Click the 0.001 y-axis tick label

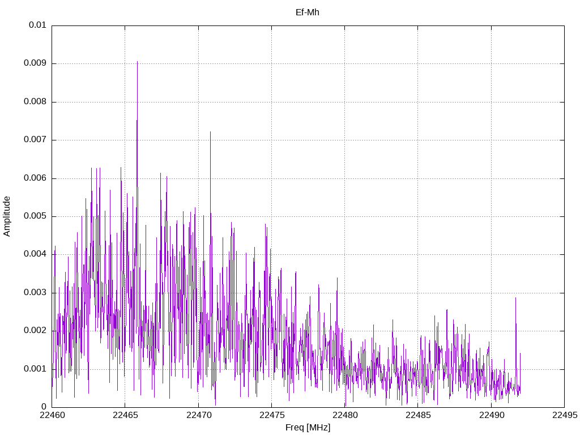[35, 369]
